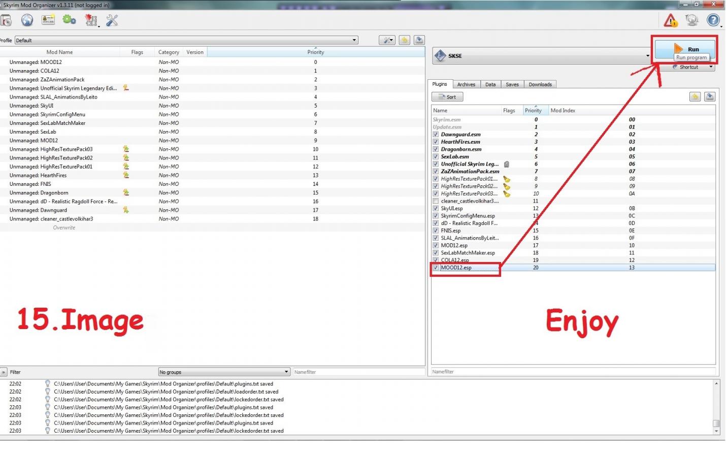Image resolution: width=726 pixels, height=457 pixels.
Task: Create mod list backup icon beside Profile bar
Action: pos(419,40)
